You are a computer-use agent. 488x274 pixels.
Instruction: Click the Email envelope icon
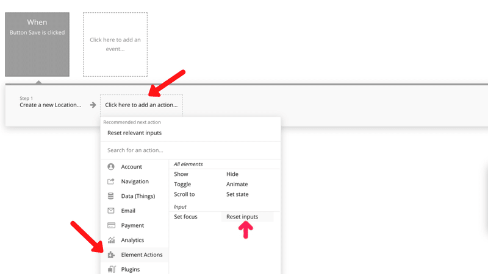coord(111,211)
